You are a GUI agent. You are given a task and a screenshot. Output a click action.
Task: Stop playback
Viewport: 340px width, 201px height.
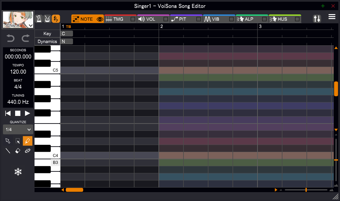(17, 113)
